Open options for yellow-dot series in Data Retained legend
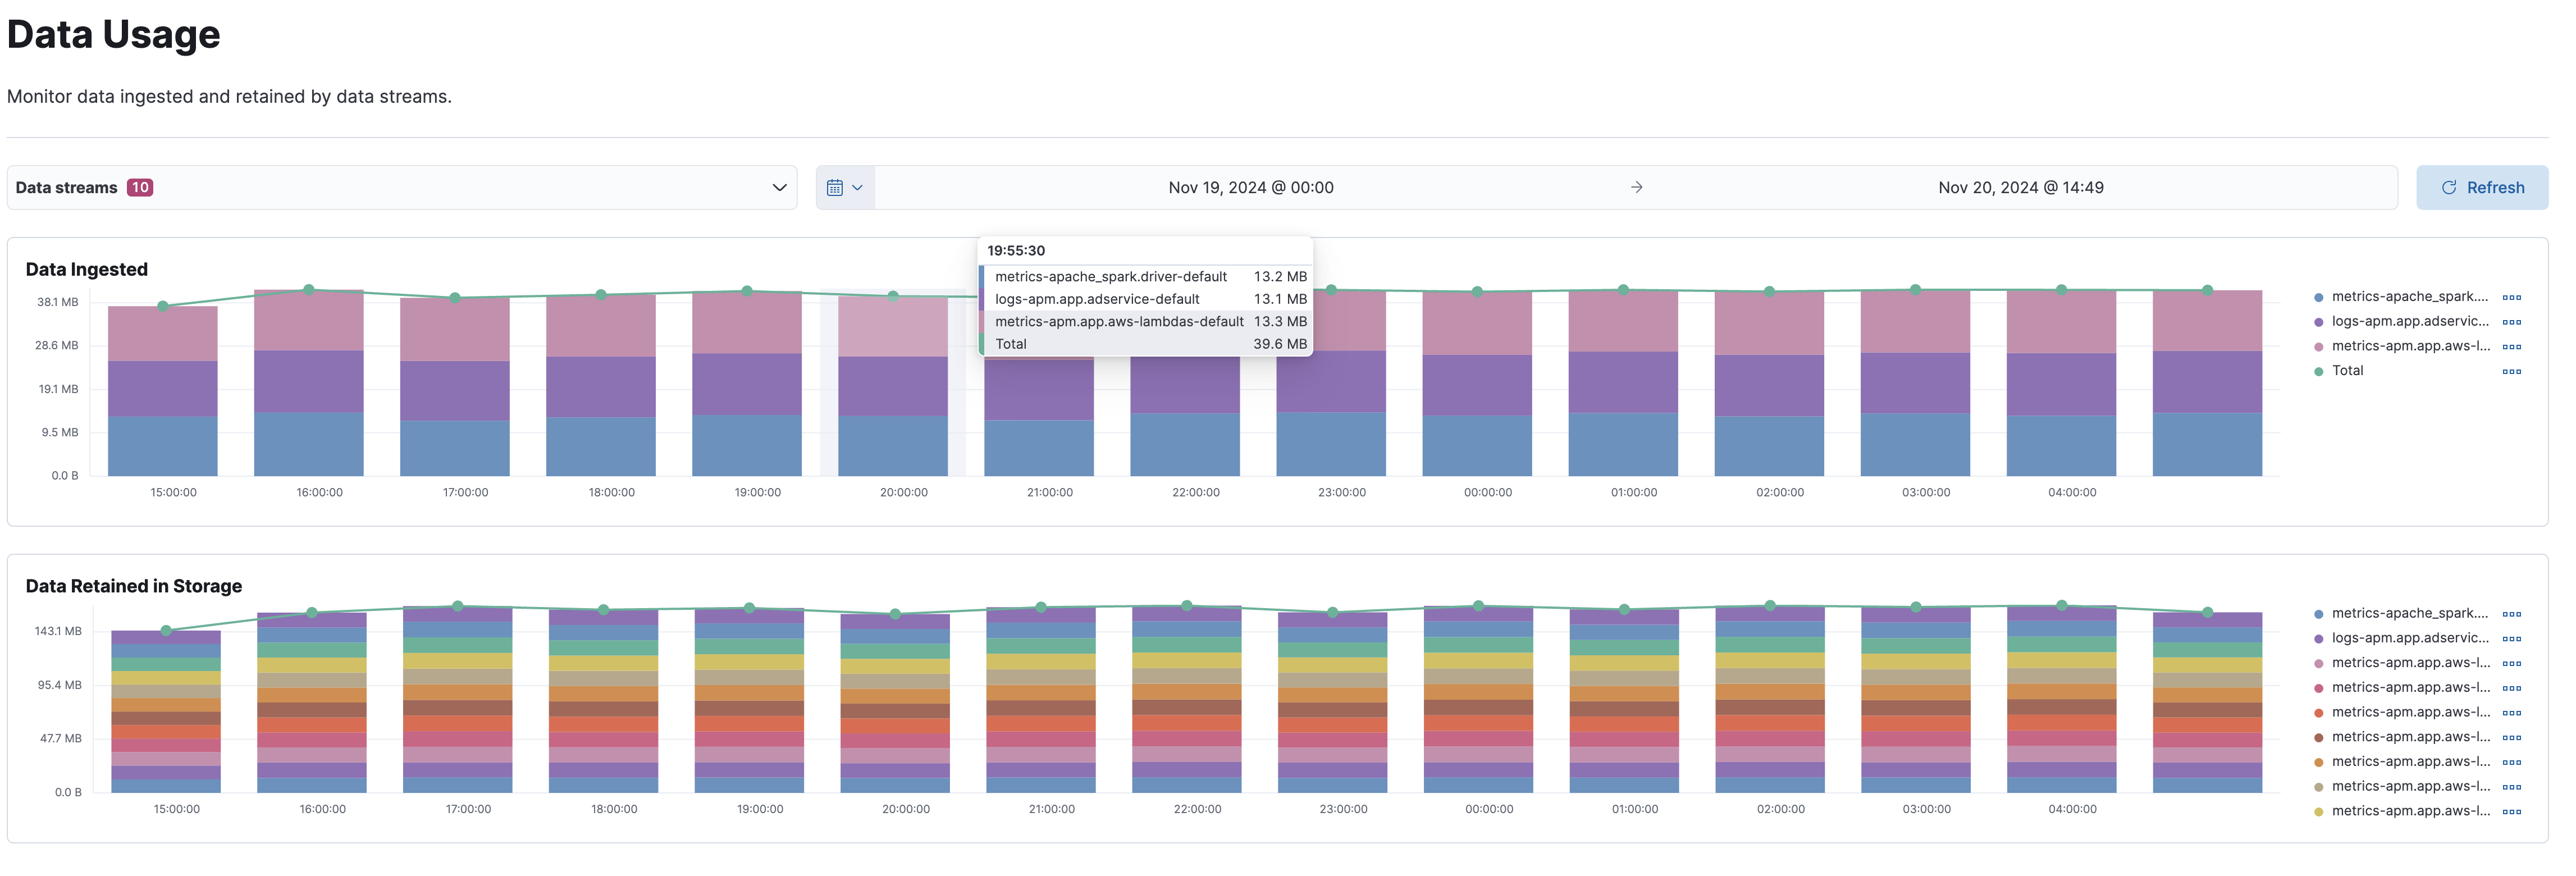The width and height of the screenshot is (2576, 876). point(2511,811)
